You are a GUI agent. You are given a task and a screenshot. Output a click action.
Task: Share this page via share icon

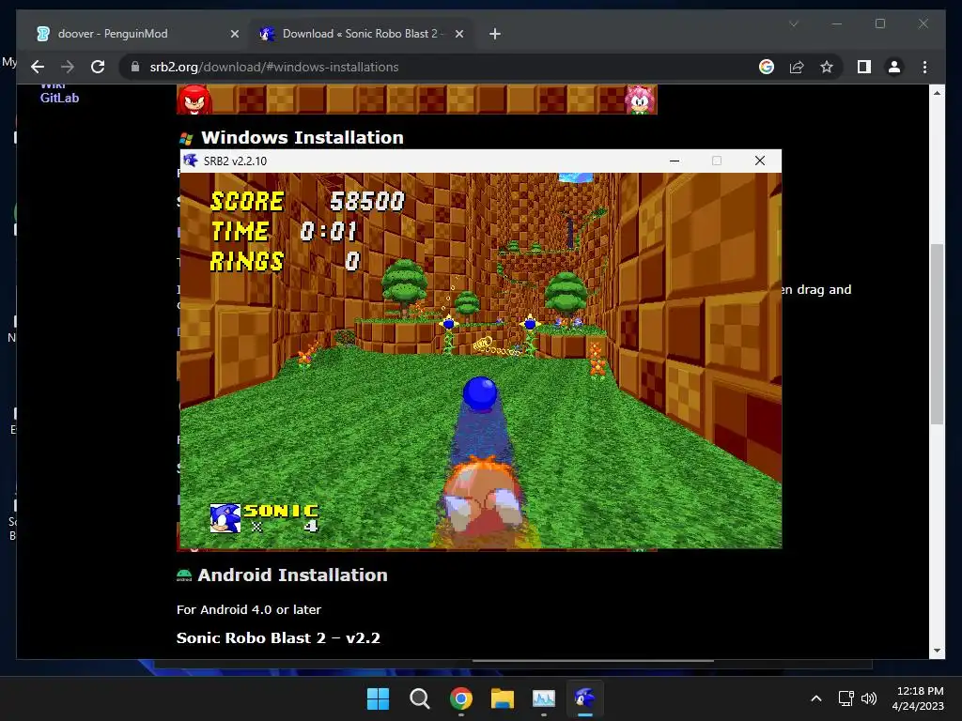(797, 67)
